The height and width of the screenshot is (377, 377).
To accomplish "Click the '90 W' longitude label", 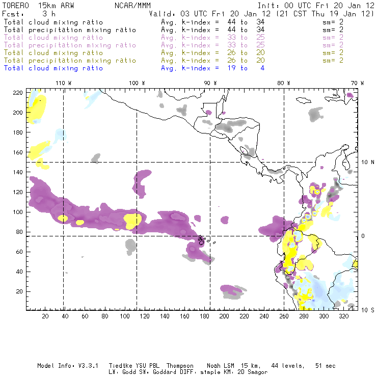I will point(210,83).
